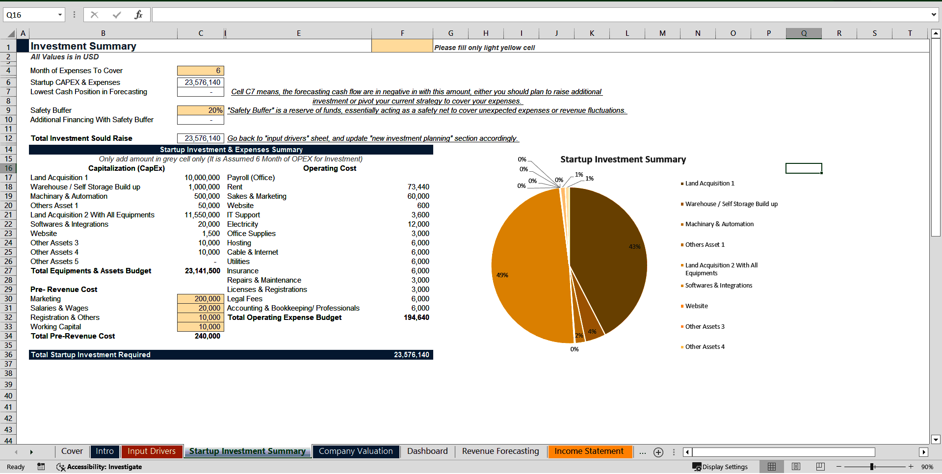The width and height of the screenshot is (942, 474).
Task: Go to next sheet tab arrow
Action: (x=31, y=452)
